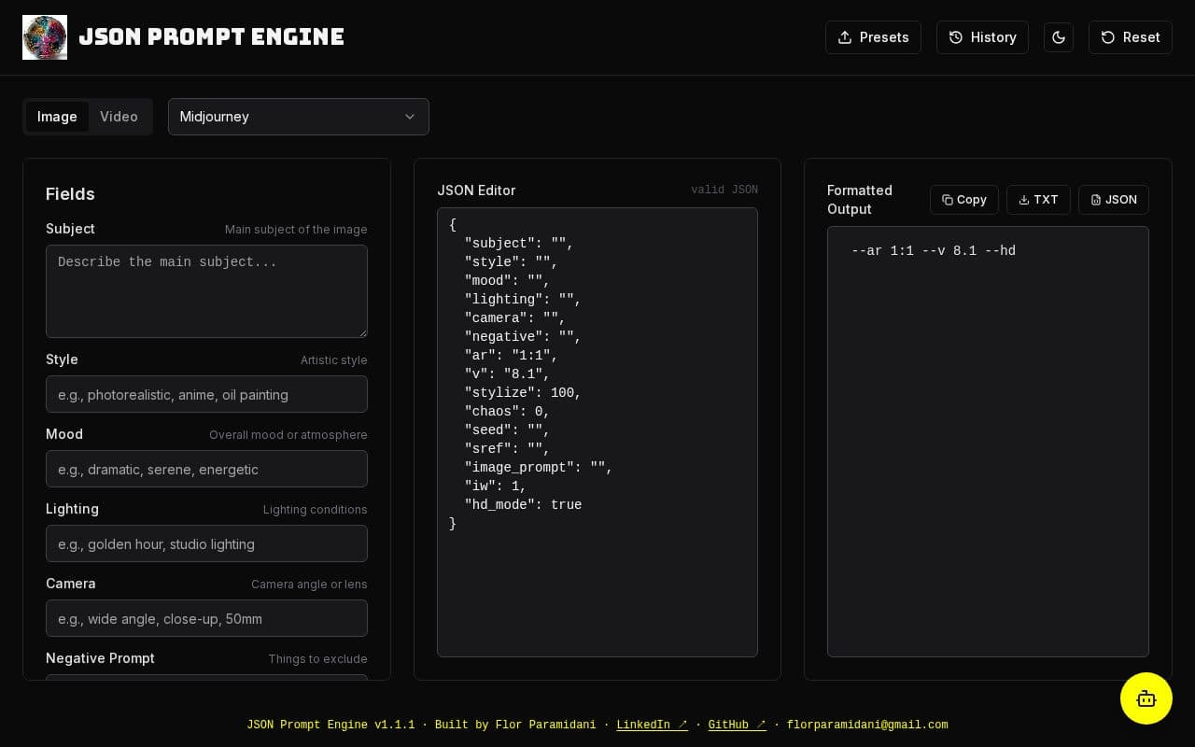1195x747 pixels.
Task: Copy the formatted output
Action: click(964, 200)
